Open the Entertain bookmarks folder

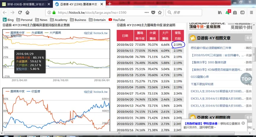coord(97,20)
